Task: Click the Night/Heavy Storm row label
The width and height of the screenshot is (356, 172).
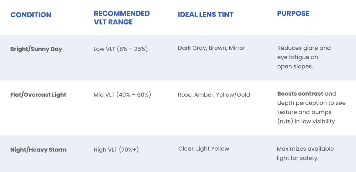Action: [38, 150]
